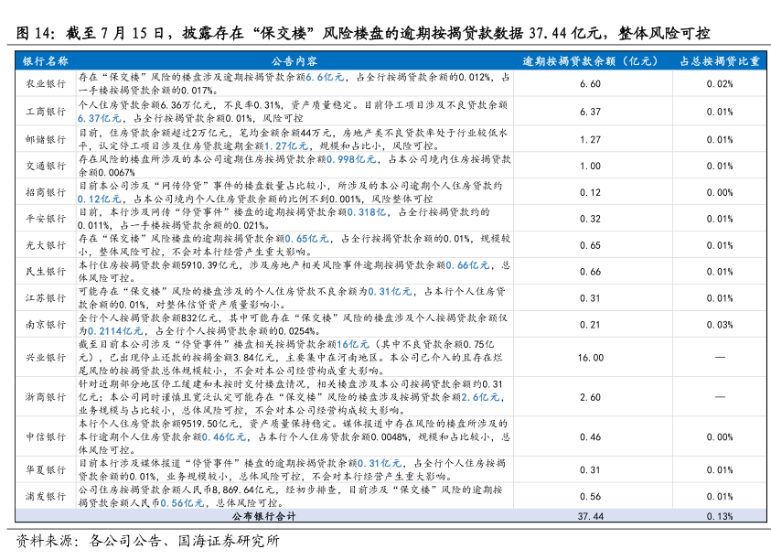Click the balance value '1.27' for 邮储银行

590,140
